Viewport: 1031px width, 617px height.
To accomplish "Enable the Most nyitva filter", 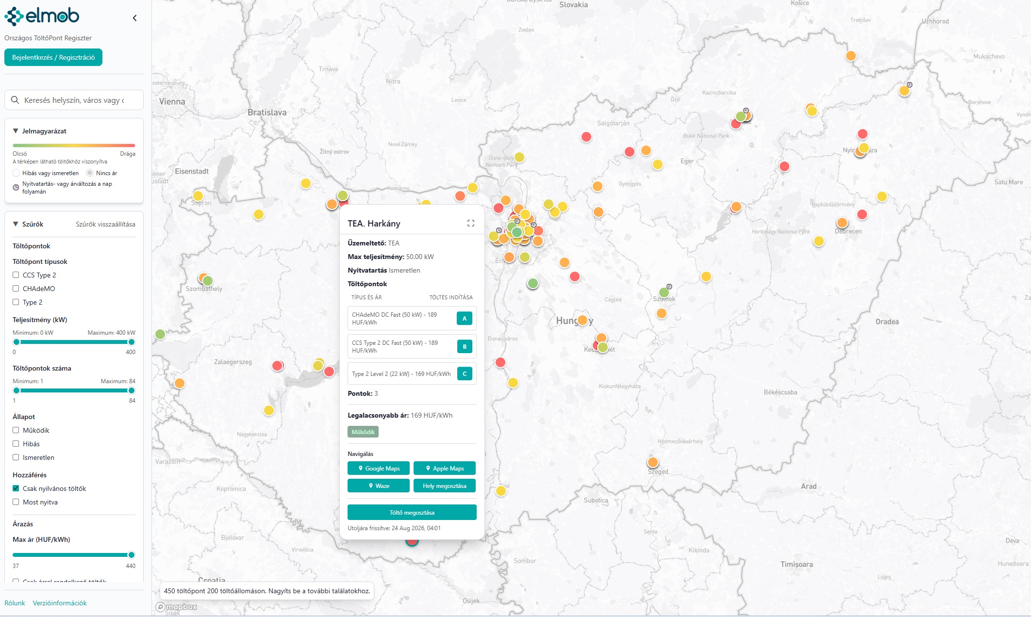I will tap(16, 502).
